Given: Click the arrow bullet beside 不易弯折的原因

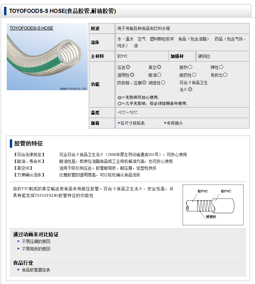Looking at the screenshot, I should 19,249.
